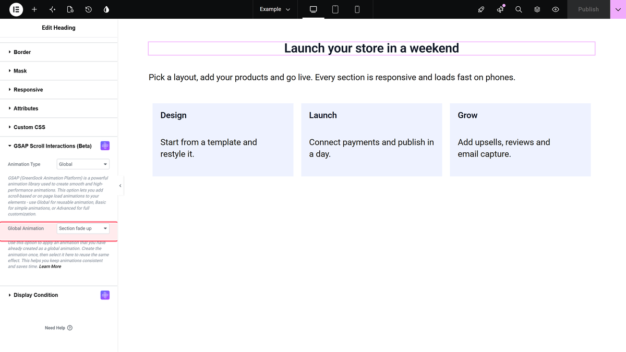Open the megaphone What's New notifications

point(500,9)
